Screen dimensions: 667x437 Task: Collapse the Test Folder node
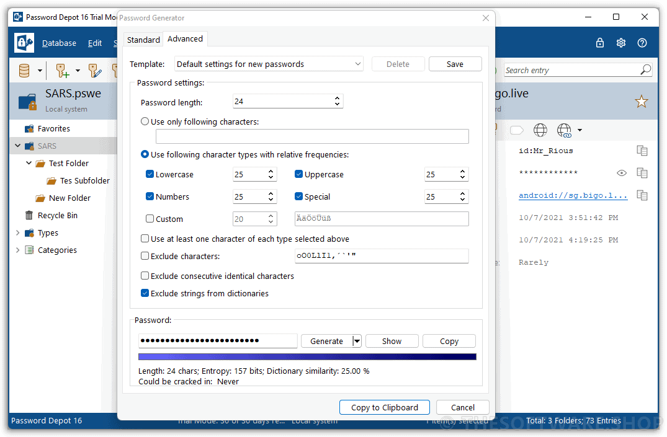(29, 163)
